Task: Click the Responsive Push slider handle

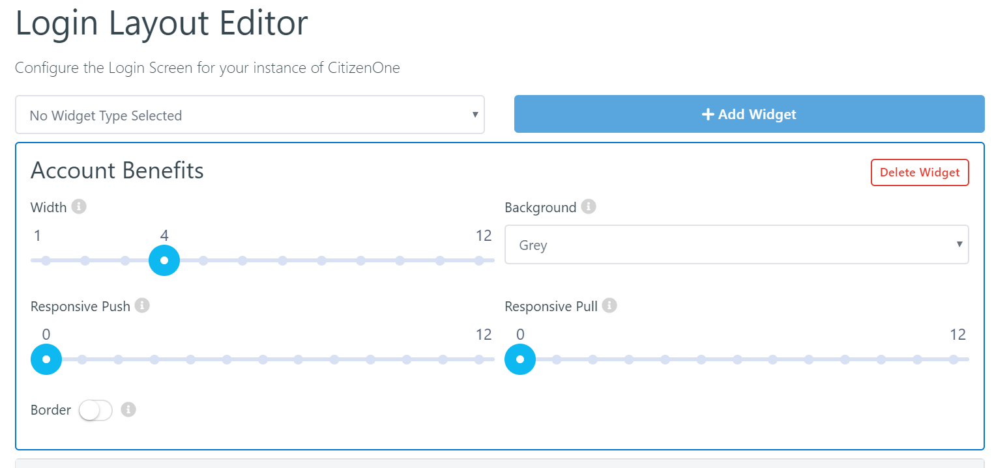Action: tap(46, 359)
